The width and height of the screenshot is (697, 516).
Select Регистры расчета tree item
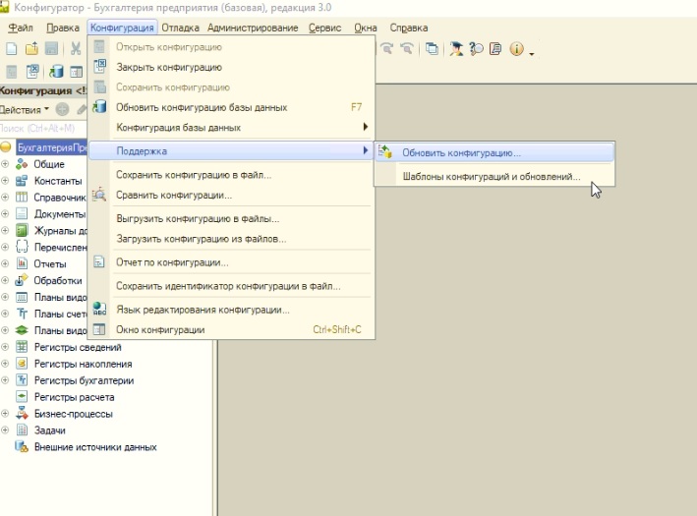[75, 397]
